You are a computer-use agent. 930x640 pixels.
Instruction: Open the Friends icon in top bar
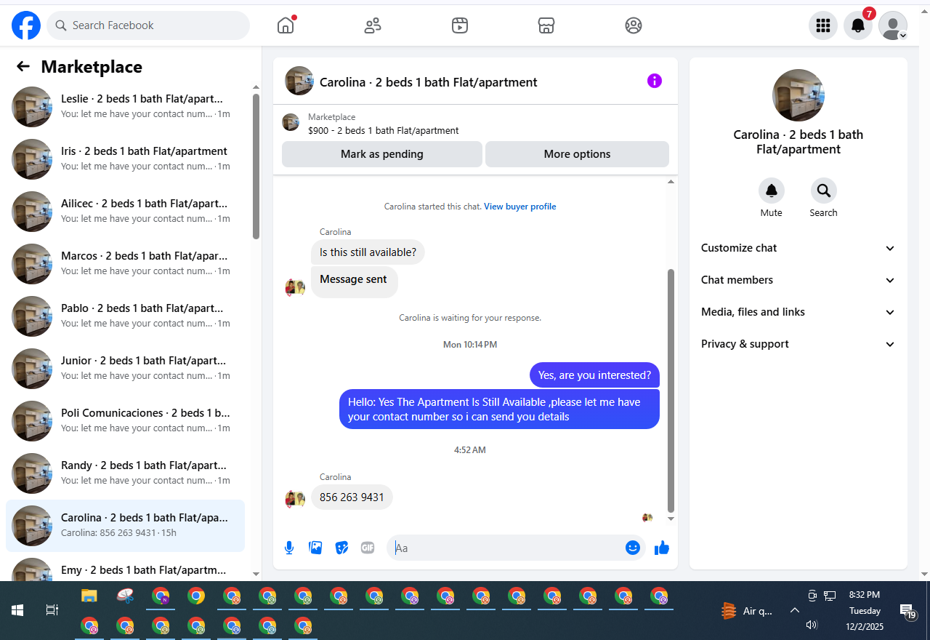point(373,25)
